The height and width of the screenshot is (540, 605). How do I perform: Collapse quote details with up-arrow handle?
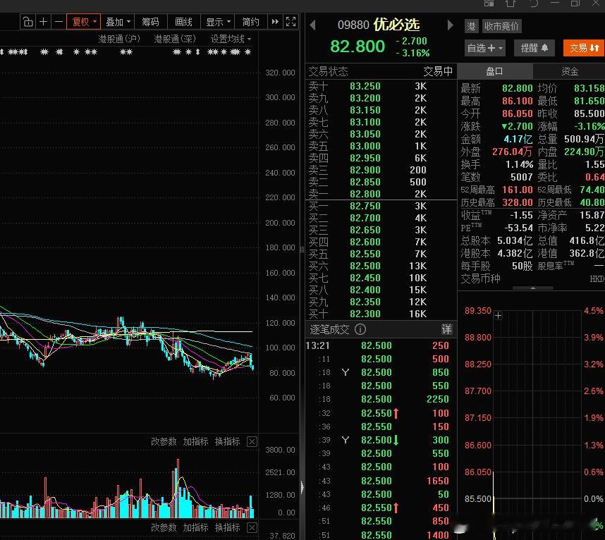[x=533, y=288]
